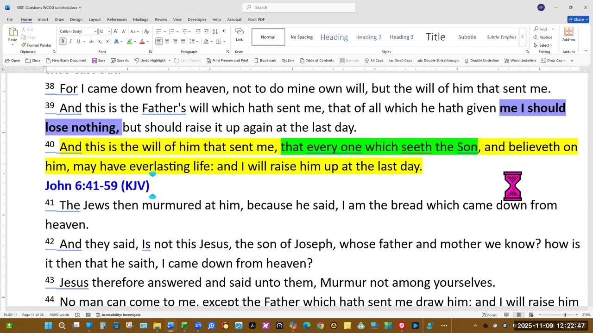Decrease paragraph indent
This screenshot has width=593, height=333.
coord(198,31)
